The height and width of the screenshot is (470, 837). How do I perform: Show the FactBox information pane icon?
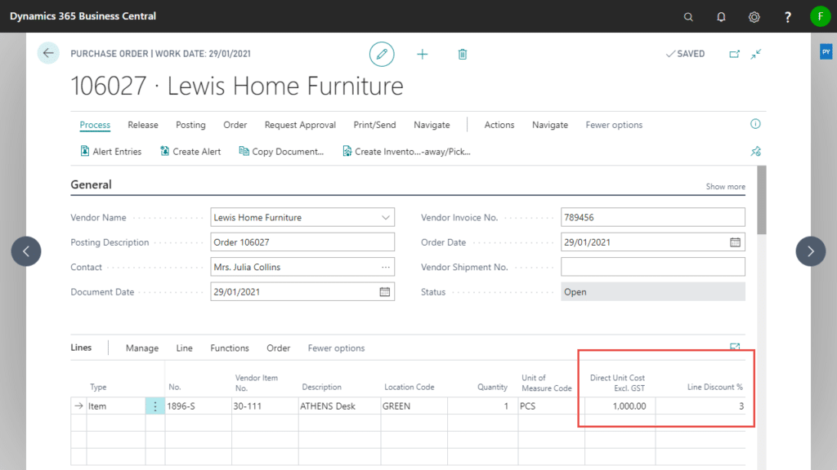755,124
